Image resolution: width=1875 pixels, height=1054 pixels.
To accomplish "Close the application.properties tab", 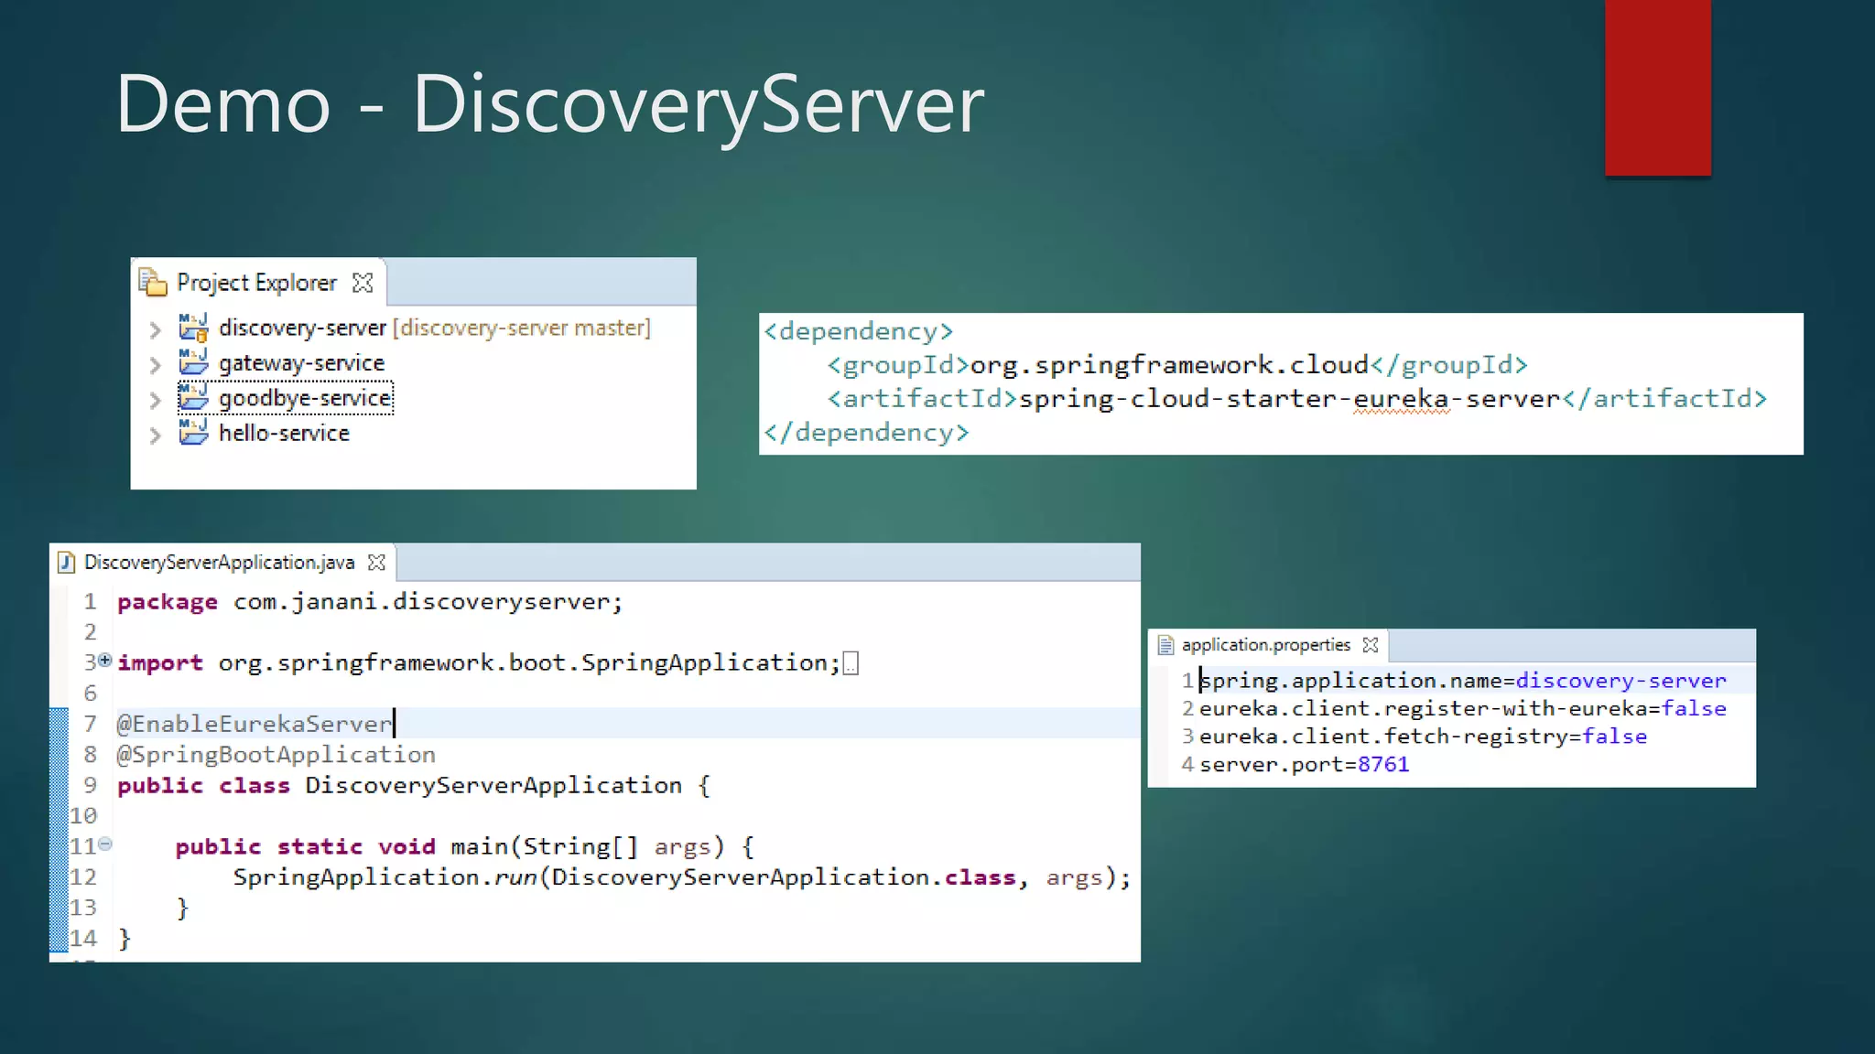I will point(1371,645).
